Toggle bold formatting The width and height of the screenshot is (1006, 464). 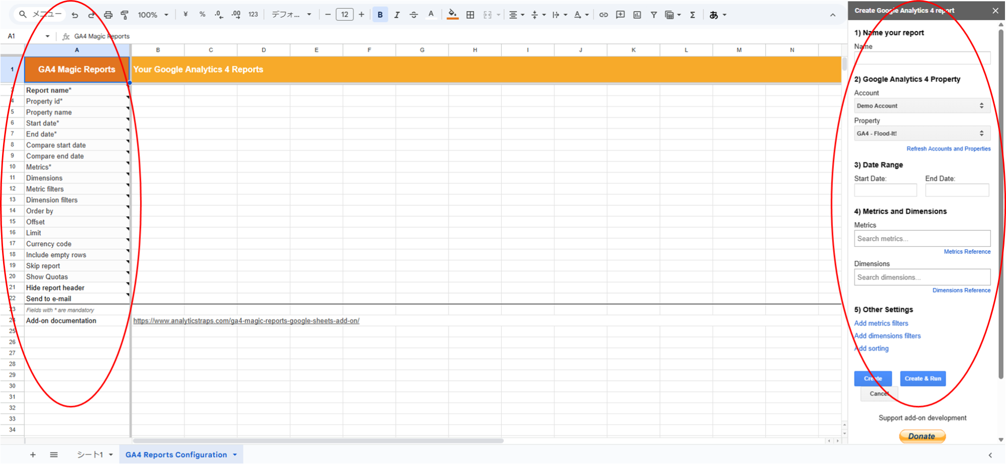tap(380, 15)
